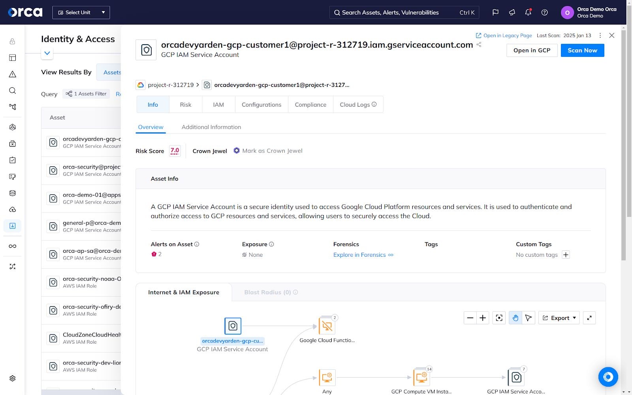Open the briefcase icon in sidebar
Viewport: 632px width, 395px height.
click(x=12, y=143)
